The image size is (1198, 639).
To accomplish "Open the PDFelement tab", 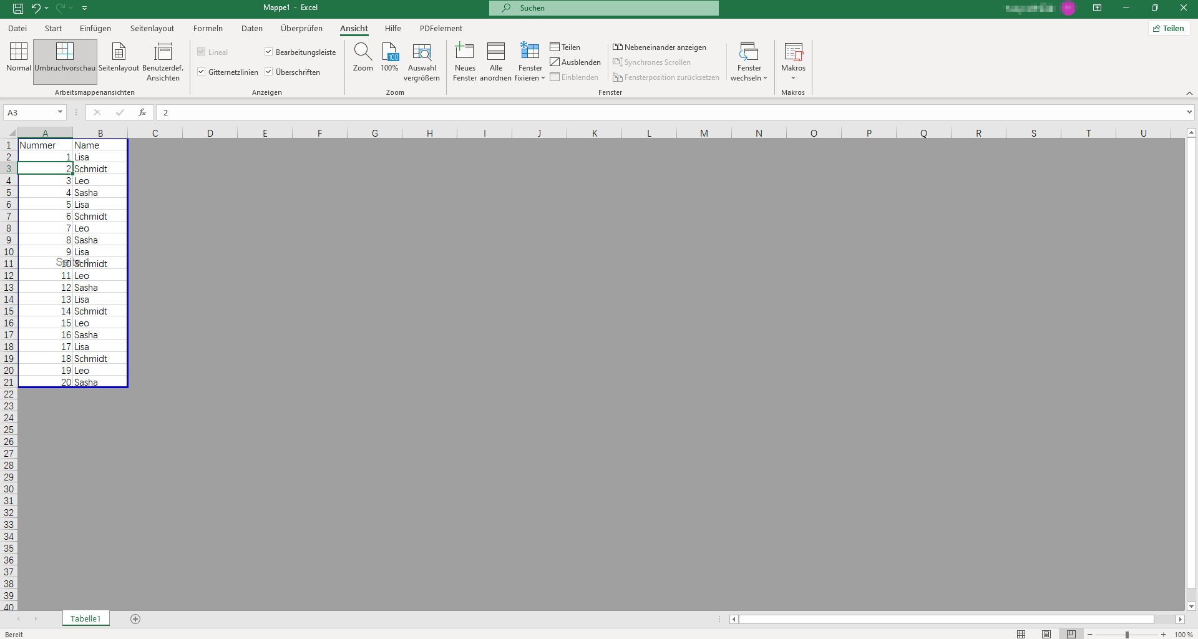I will [x=441, y=28].
